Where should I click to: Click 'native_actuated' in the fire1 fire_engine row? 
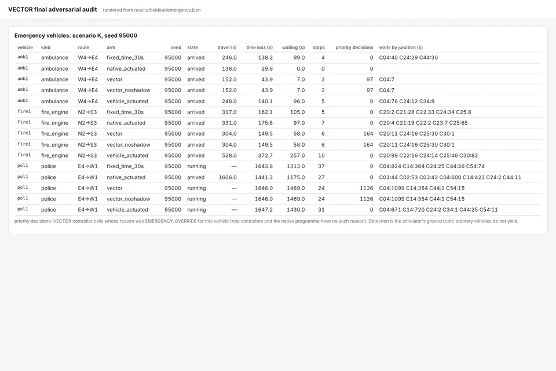pos(126,123)
